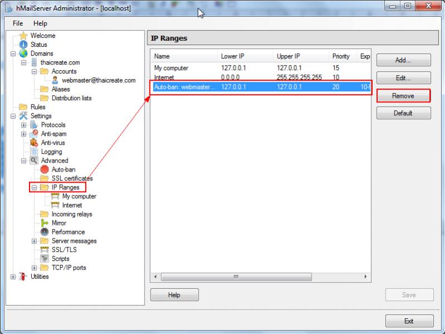Sort list by Name column header
Image resolution: width=445 pixels, height=334 pixels.
pos(184,56)
